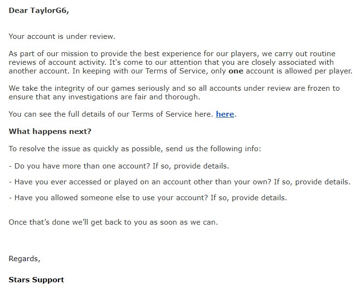Screen dimensions: 357x289
Task: Click the "What happens next?" heading
Action: tap(50, 132)
